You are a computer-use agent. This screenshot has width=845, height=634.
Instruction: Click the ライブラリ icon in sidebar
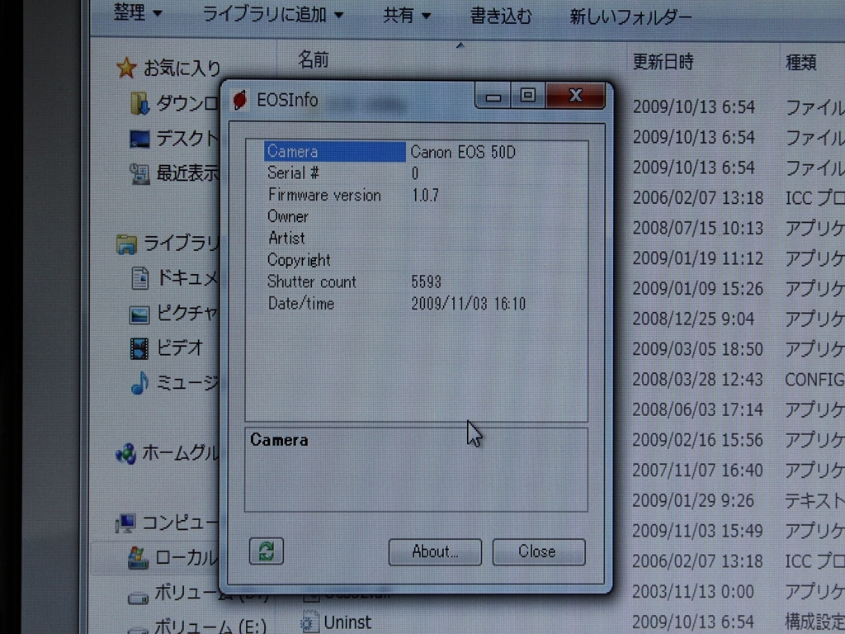[126, 244]
